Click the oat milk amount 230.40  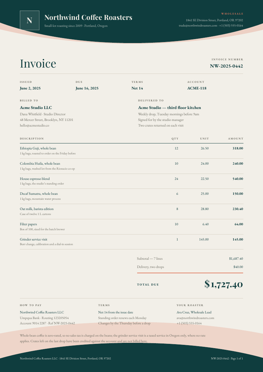(238, 209)
